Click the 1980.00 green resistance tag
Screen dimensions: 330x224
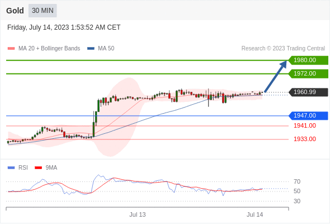tap(308, 60)
